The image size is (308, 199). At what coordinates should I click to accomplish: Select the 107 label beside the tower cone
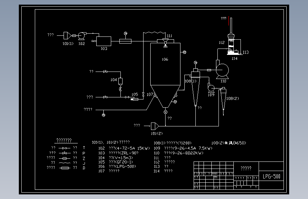point(150,95)
